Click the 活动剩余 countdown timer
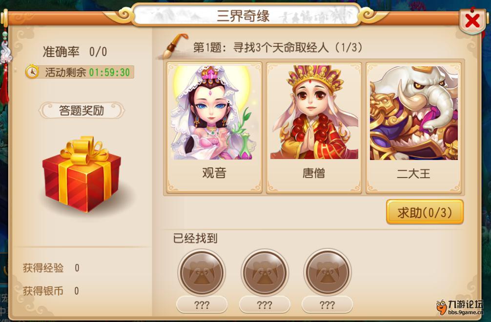The width and height of the screenshot is (491, 322). tap(109, 72)
